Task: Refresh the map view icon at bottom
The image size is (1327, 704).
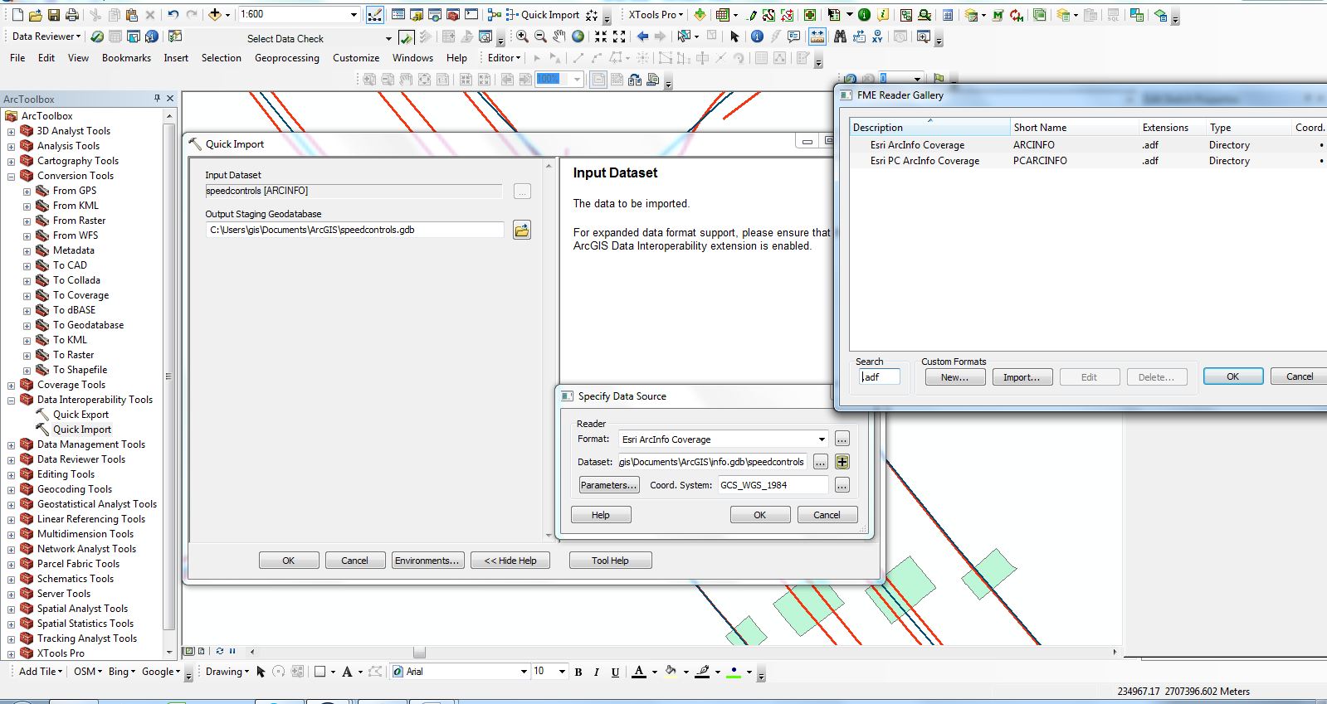Action: coord(220,652)
